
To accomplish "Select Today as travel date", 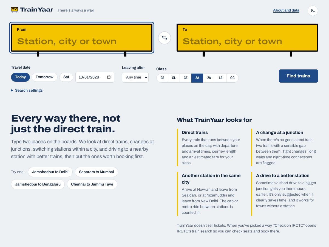I will click(x=20, y=77).
